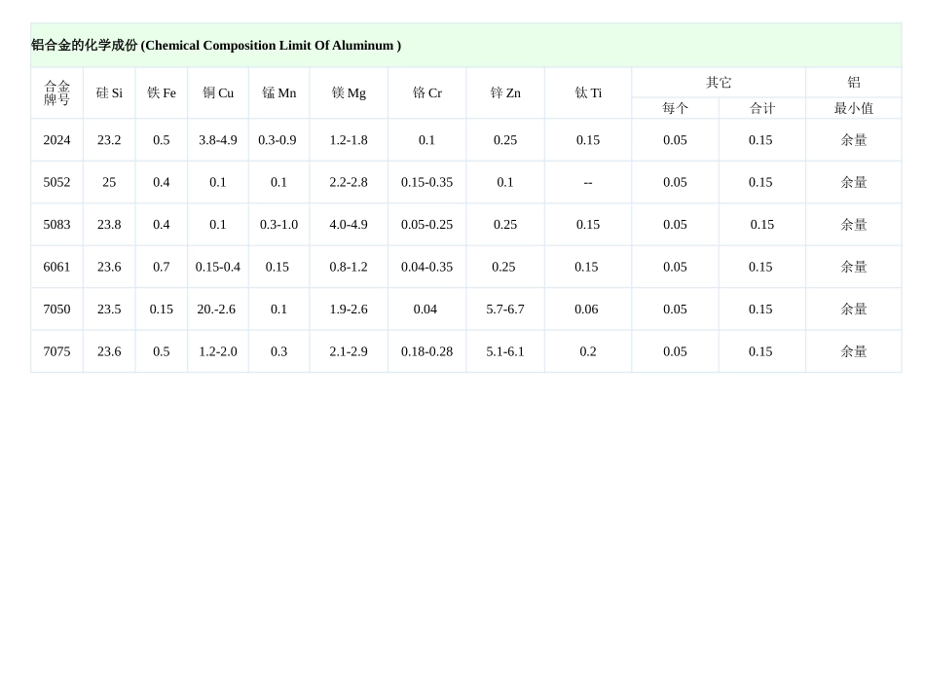This screenshot has height=694, width=925.
Task: Click the '合计' sub-header cell
Action: tap(762, 108)
